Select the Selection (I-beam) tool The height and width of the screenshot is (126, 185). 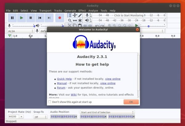pos(70,15)
